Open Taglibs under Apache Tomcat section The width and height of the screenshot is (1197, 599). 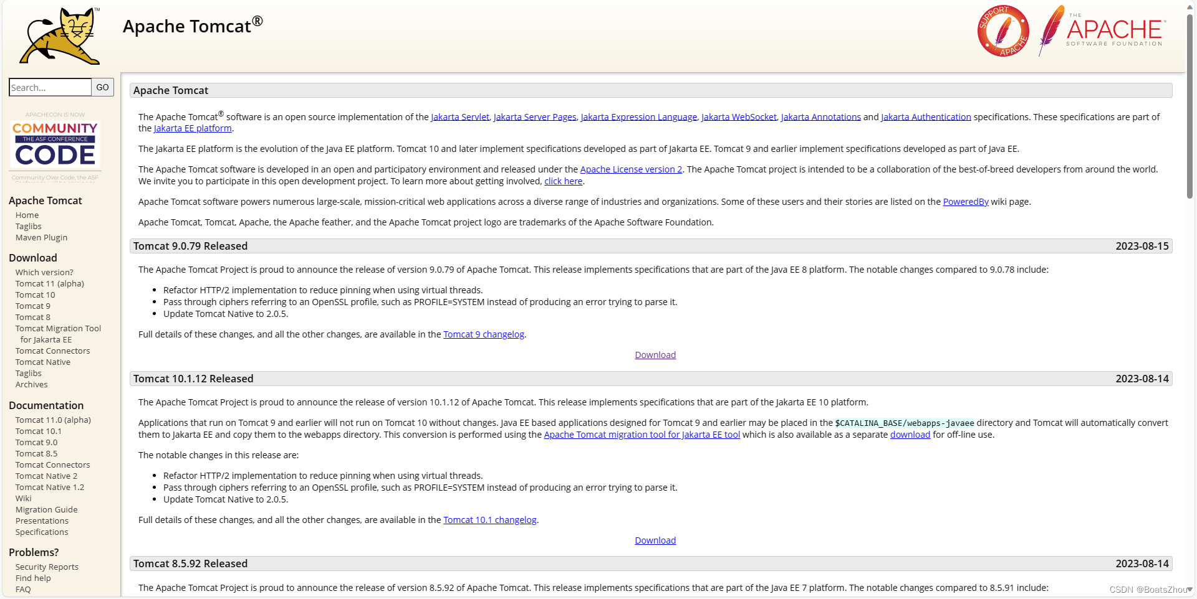[x=29, y=227]
